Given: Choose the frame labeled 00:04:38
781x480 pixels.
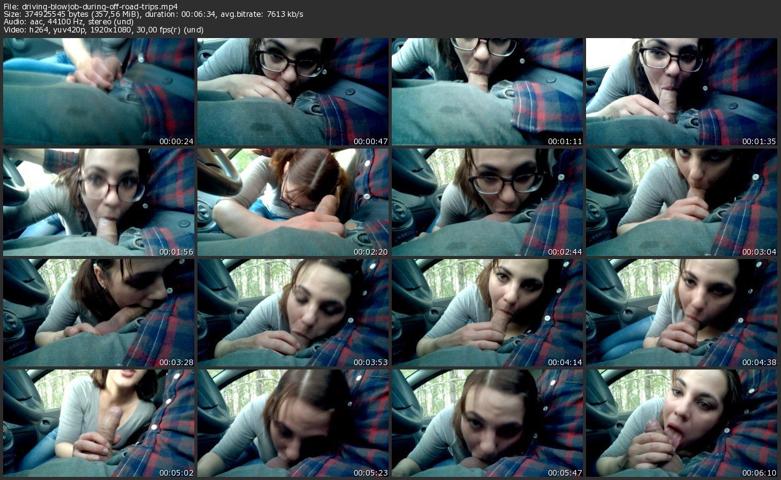Looking at the screenshot, I should pos(682,313).
